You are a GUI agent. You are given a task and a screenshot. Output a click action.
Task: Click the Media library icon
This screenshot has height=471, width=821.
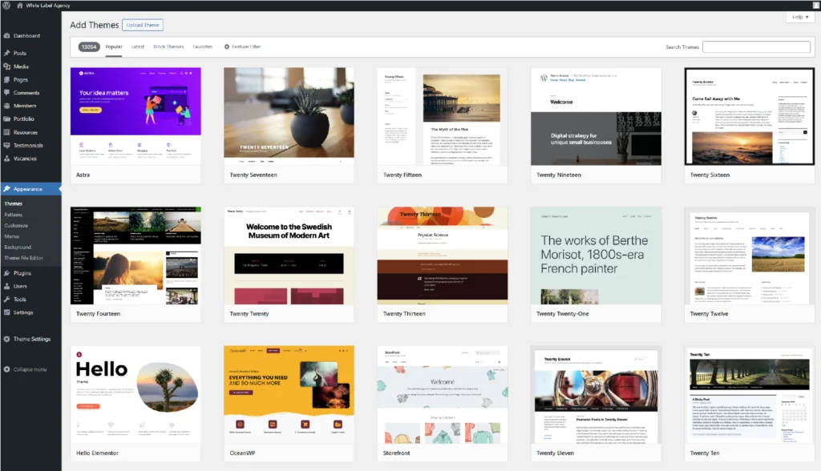[x=6, y=66]
